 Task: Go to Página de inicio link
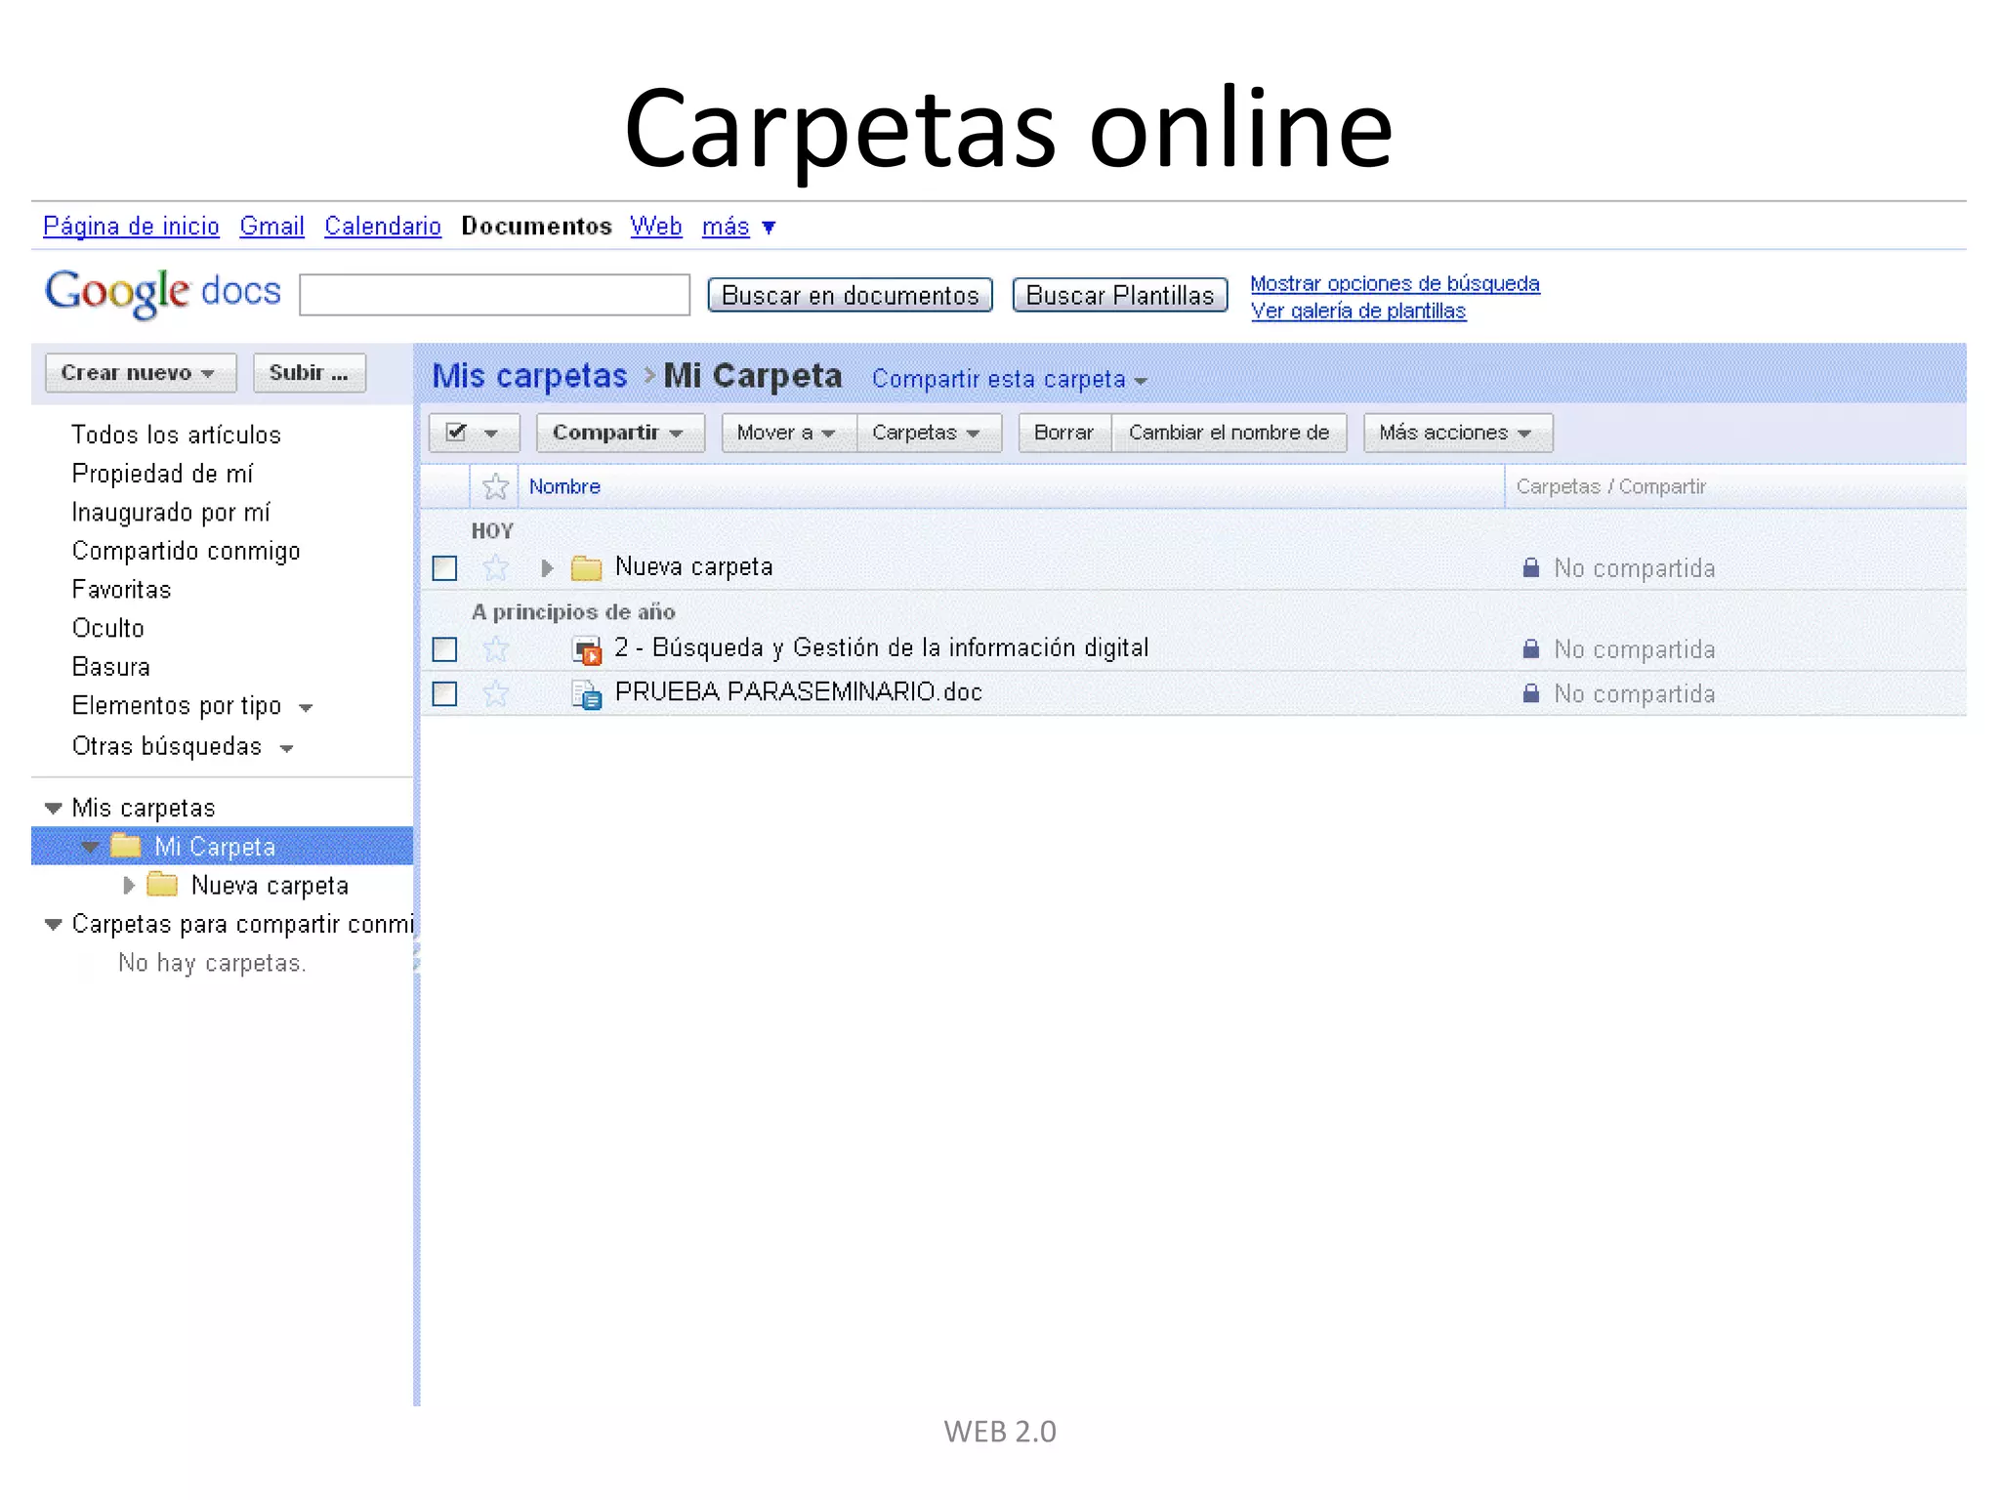point(131,227)
